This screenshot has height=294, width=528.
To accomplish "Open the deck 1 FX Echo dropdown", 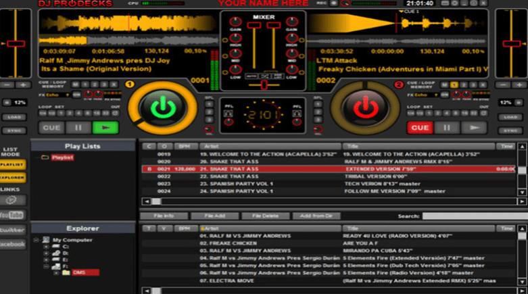I will (58, 95).
